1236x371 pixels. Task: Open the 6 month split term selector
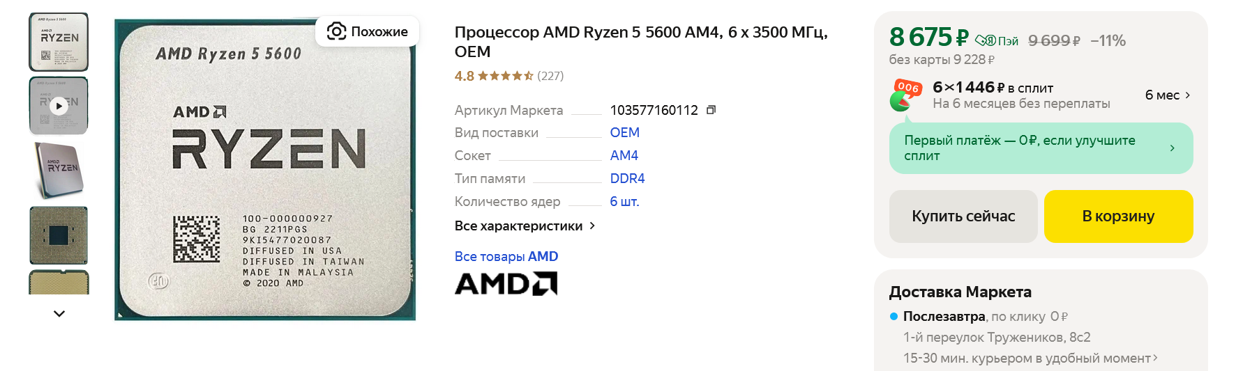(1167, 95)
